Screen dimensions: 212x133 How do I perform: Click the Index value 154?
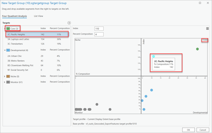click(x=42, y=39)
